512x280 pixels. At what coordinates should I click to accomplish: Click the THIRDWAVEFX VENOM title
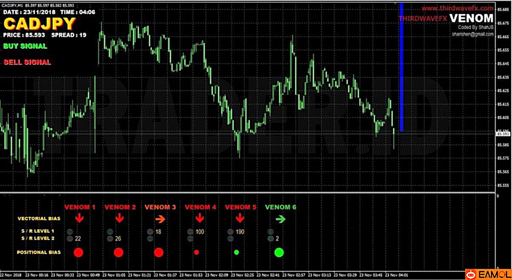pyautogui.click(x=446, y=18)
